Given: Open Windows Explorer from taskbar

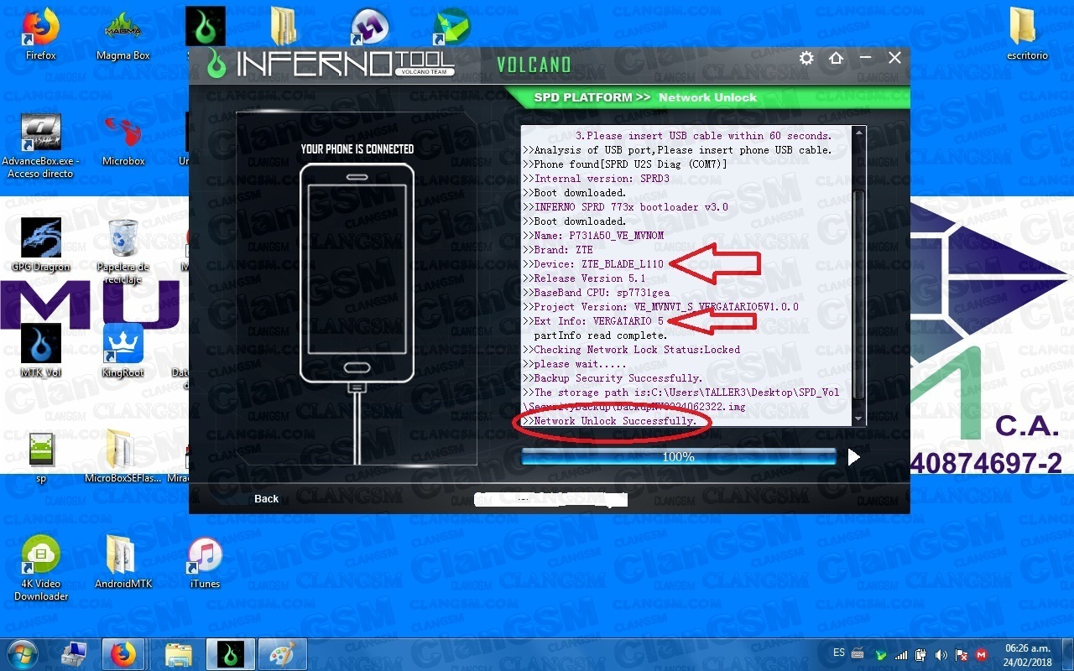Looking at the screenshot, I should (x=179, y=653).
